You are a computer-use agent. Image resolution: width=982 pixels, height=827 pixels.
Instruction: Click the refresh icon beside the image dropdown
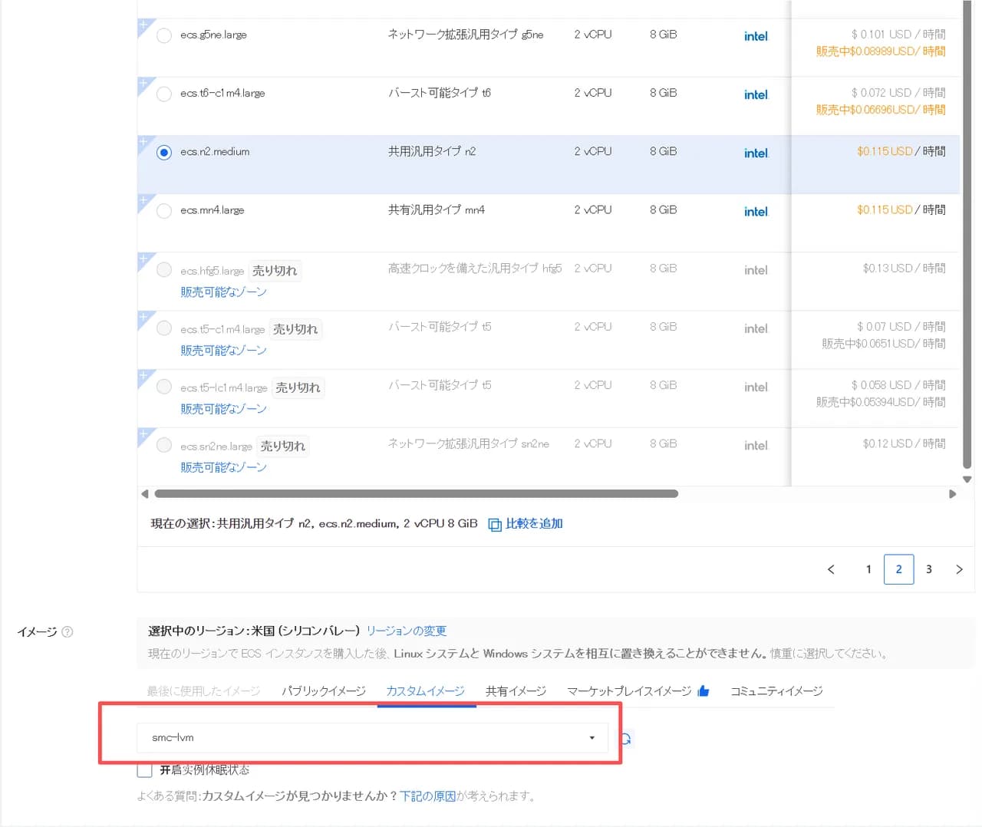pyautogui.click(x=626, y=739)
